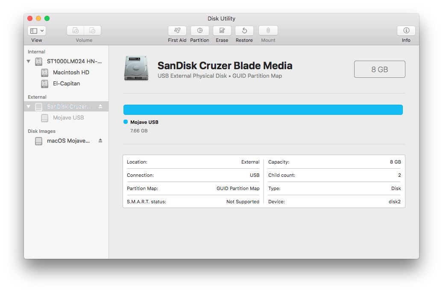Click the Mojave USB volume icon in sidebar
Screen dimensions: 443x293
click(x=44, y=118)
